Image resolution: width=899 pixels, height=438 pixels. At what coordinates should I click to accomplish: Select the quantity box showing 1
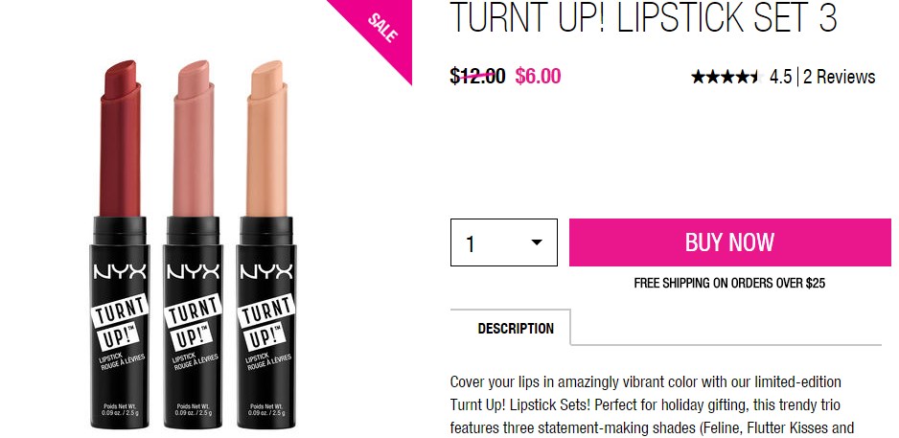click(504, 242)
